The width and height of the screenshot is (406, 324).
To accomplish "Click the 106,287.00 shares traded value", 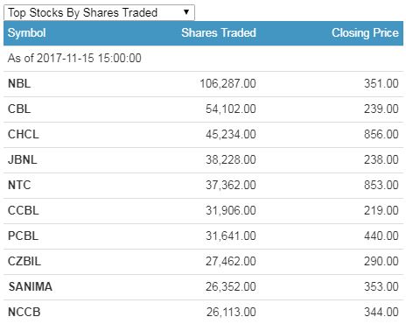I will [227, 83].
